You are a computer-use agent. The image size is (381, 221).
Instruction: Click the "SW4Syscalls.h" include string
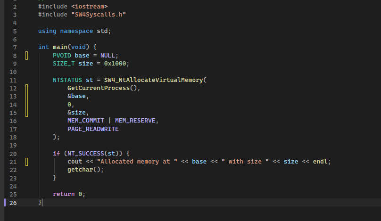click(x=99, y=15)
